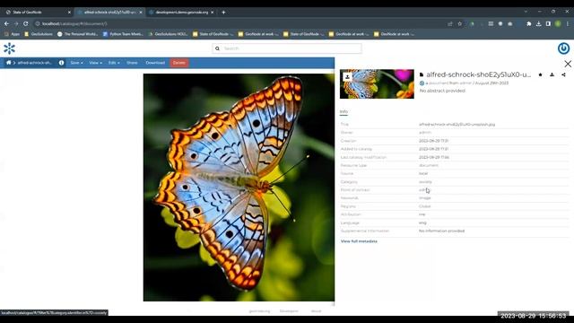574x323 pixels.
Task: Click Developers footer link
Action: 289,311
